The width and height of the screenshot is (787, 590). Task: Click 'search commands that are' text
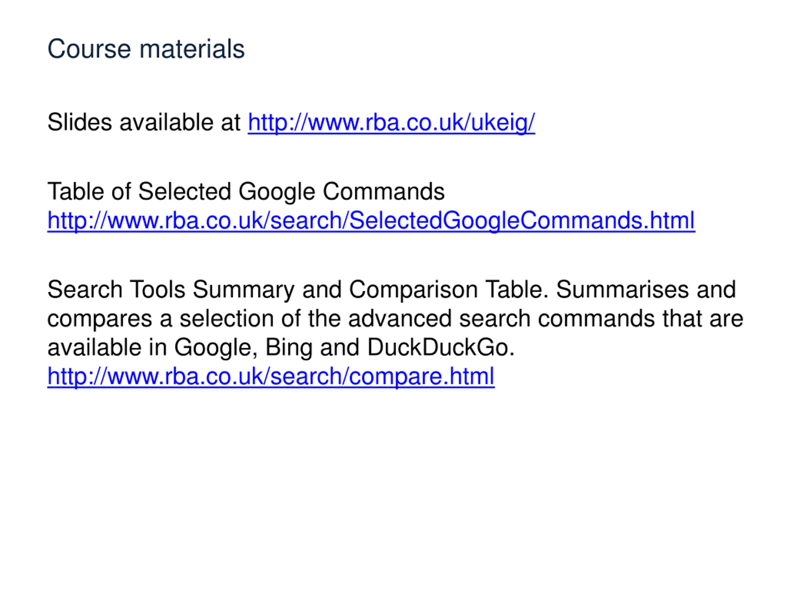(x=601, y=319)
